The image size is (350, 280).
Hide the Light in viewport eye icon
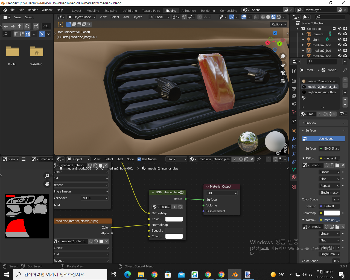[x=340, y=39]
